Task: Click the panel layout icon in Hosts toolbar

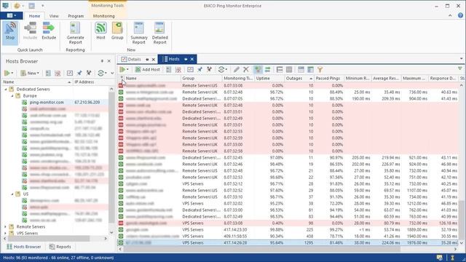Action: [x=301, y=70]
